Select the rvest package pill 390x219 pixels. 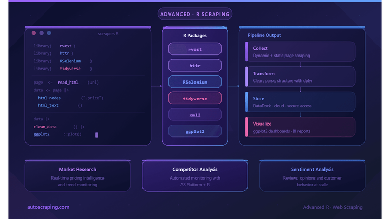click(x=195, y=49)
